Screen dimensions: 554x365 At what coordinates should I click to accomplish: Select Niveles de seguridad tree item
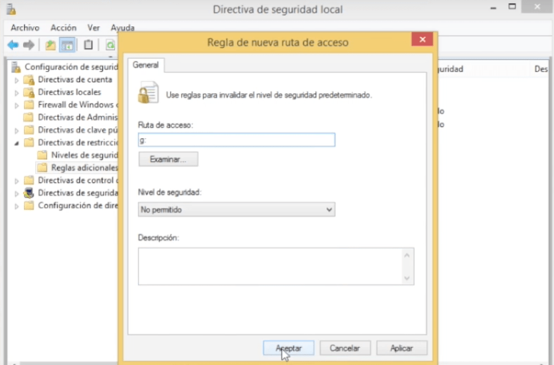(x=84, y=155)
